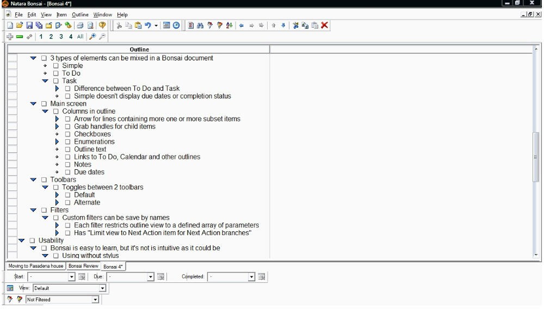The image size is (544, 309).
Task: Toggle the checkbox for Usability
Action: (x=32, y=240)
